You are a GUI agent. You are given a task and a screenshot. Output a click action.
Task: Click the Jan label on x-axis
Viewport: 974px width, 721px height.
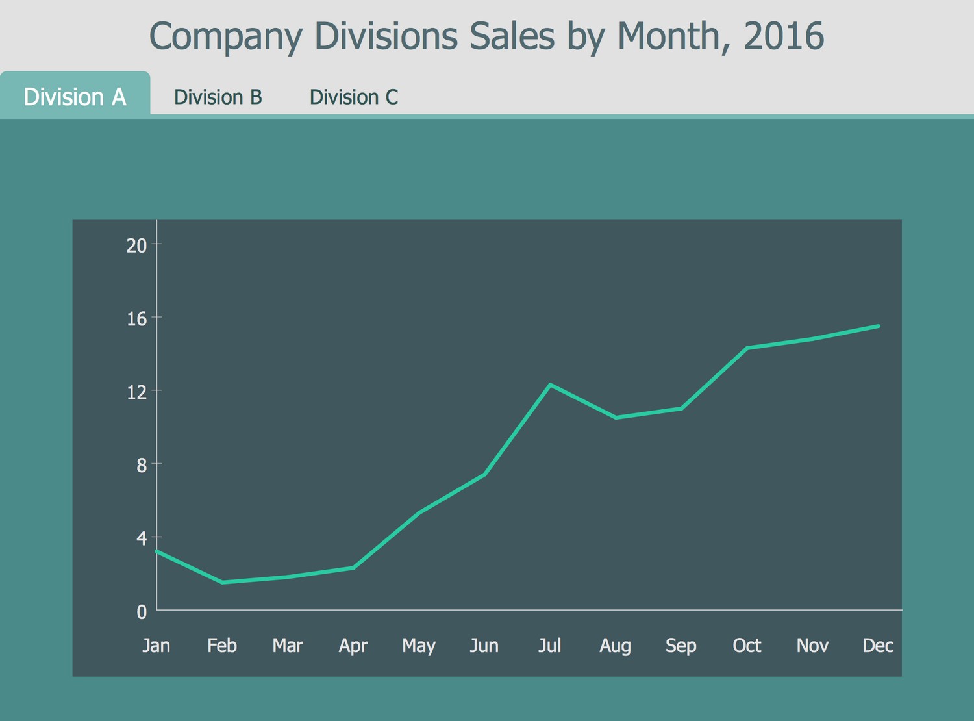click(x=156, y=646)
